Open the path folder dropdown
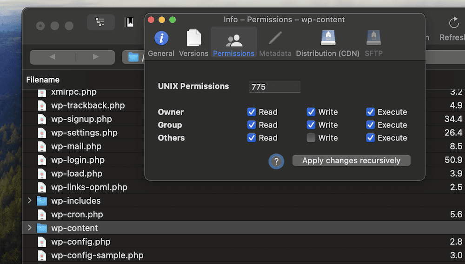This screenshot has height=264, width=465. click(133, 57)
